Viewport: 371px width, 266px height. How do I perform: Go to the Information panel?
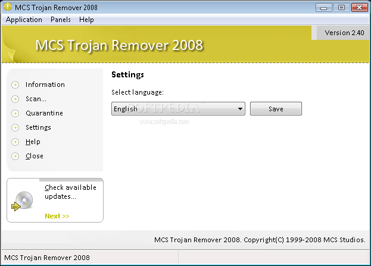45,85
